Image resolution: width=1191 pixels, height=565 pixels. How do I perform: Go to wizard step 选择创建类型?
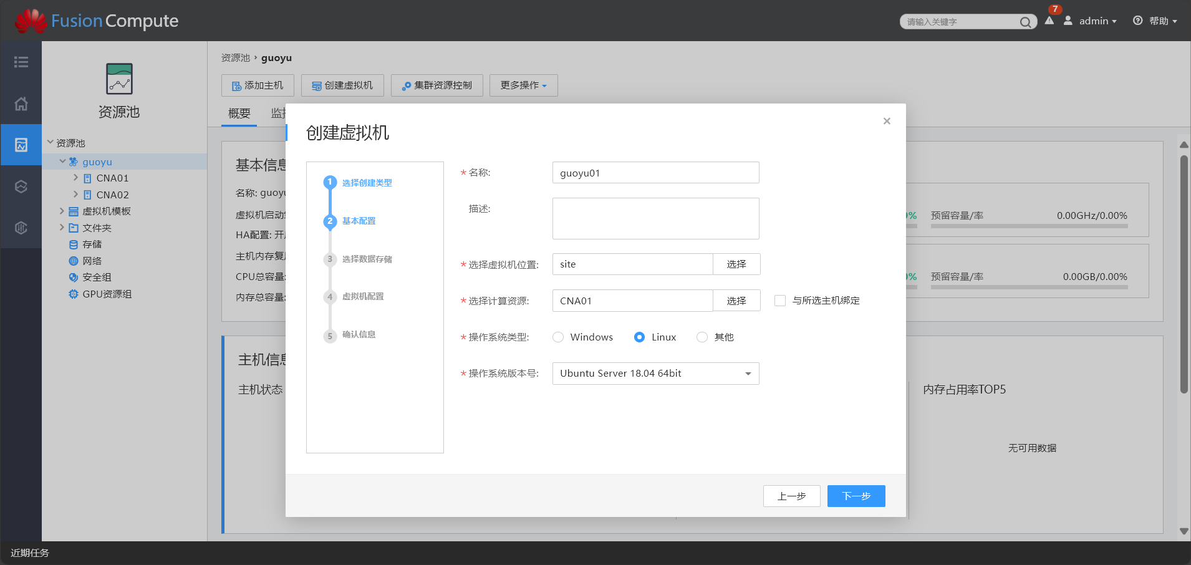pos(367,183)
